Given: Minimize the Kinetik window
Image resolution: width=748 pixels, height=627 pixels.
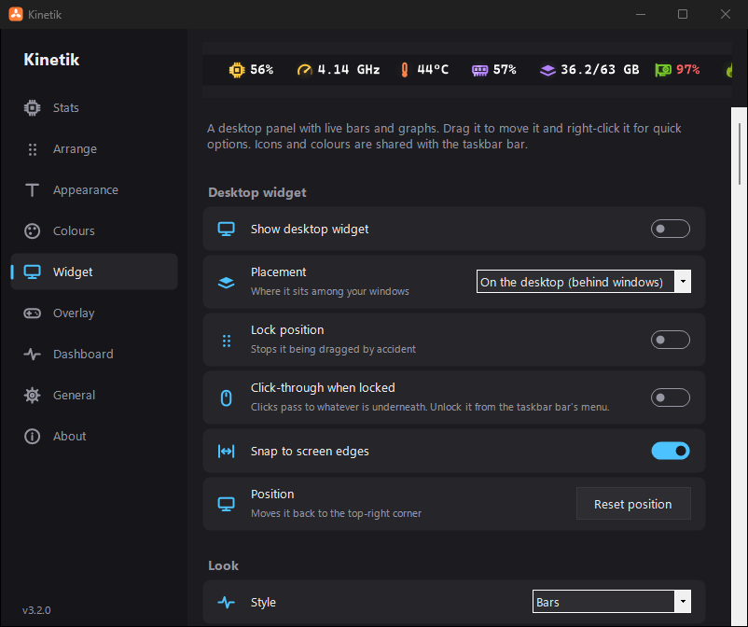Looking at the screenshot, I should point(641,14).
